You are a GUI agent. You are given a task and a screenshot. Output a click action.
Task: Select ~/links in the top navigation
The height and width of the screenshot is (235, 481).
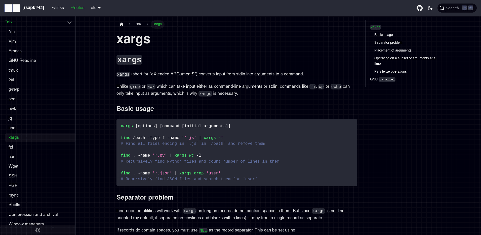coord(58,8)
